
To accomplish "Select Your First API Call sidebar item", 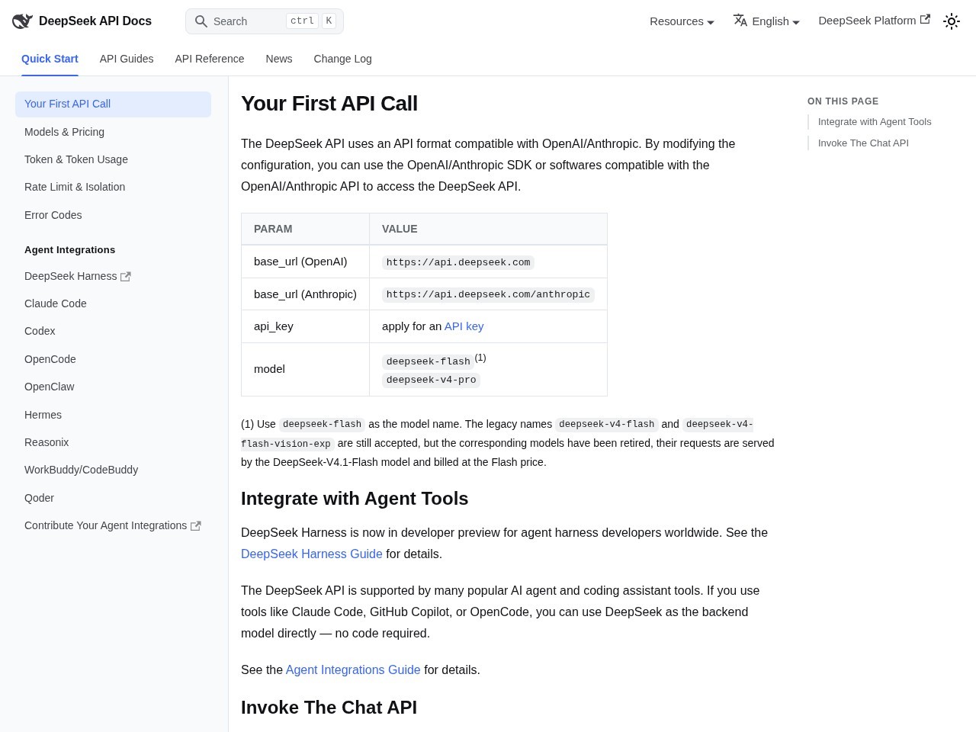I will tap(113, 104).
